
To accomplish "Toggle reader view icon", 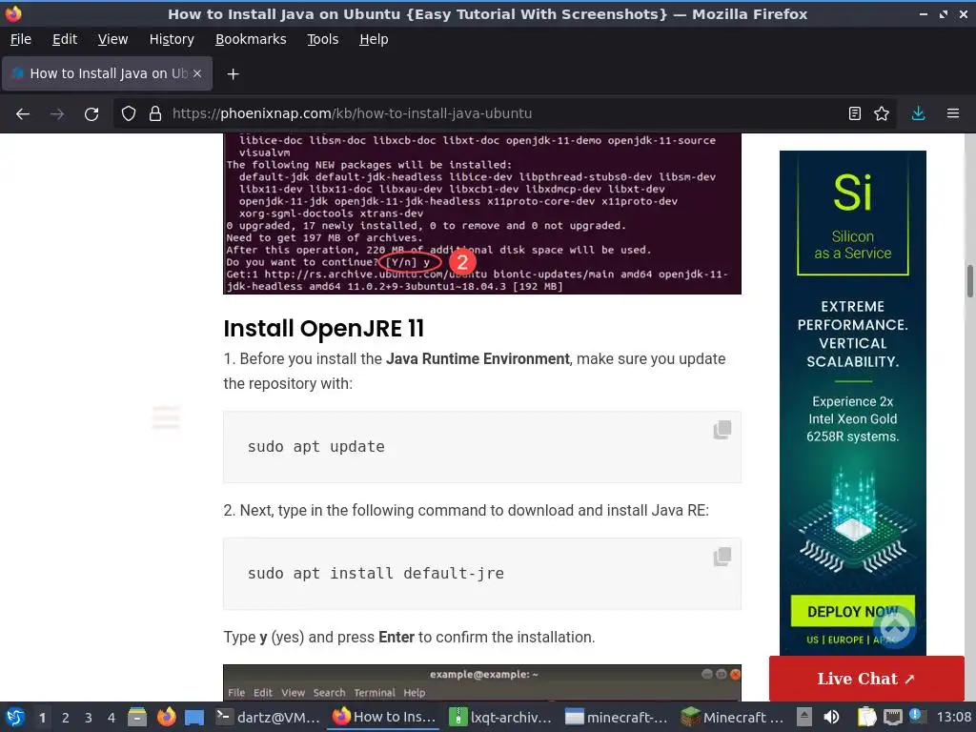I will click(x=855, y=114).
